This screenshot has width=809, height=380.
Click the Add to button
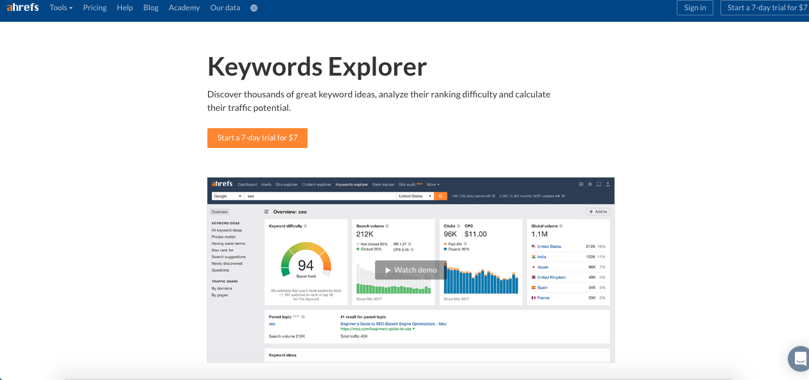[597, 211]
